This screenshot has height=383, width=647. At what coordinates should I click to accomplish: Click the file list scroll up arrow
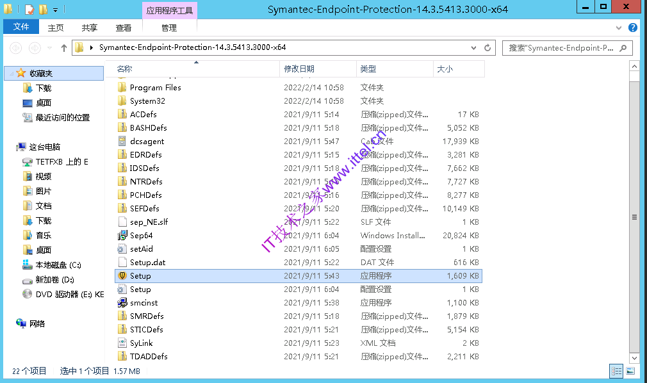[634, 66]
